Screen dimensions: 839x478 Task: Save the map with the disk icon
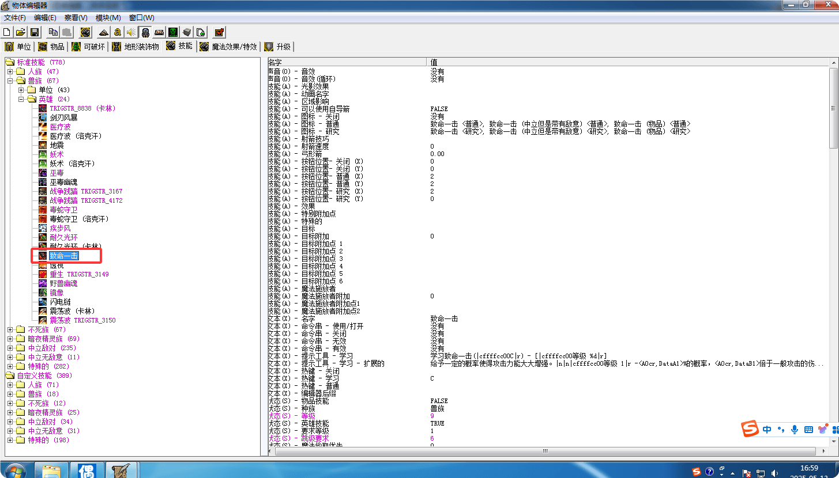[x=35, y=32]
